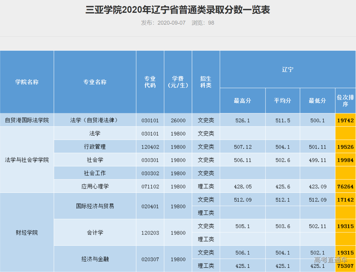Click the 学费(元/生) column header

pyautogui.click(x=178, y=82)
